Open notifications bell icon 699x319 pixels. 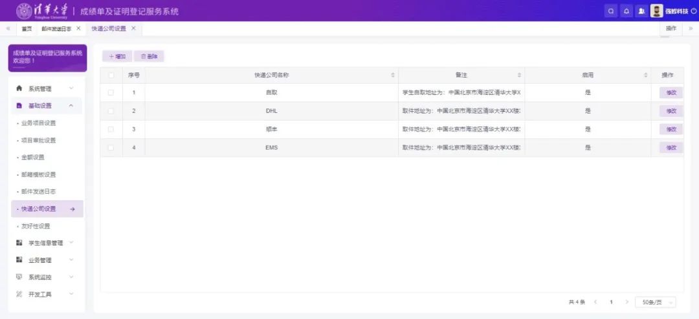click(x=626, y=11)
